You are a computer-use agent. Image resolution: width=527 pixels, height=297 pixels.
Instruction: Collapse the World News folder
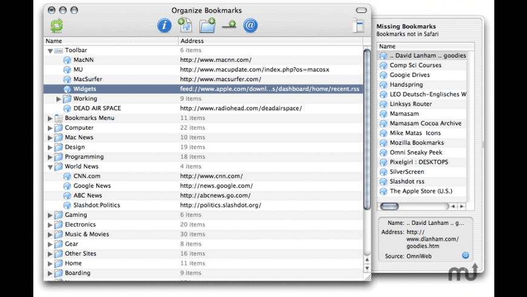(50, 167)
